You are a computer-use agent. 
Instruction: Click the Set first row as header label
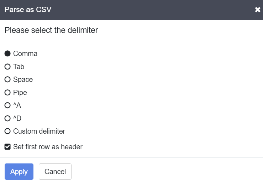tap(48, 147)
